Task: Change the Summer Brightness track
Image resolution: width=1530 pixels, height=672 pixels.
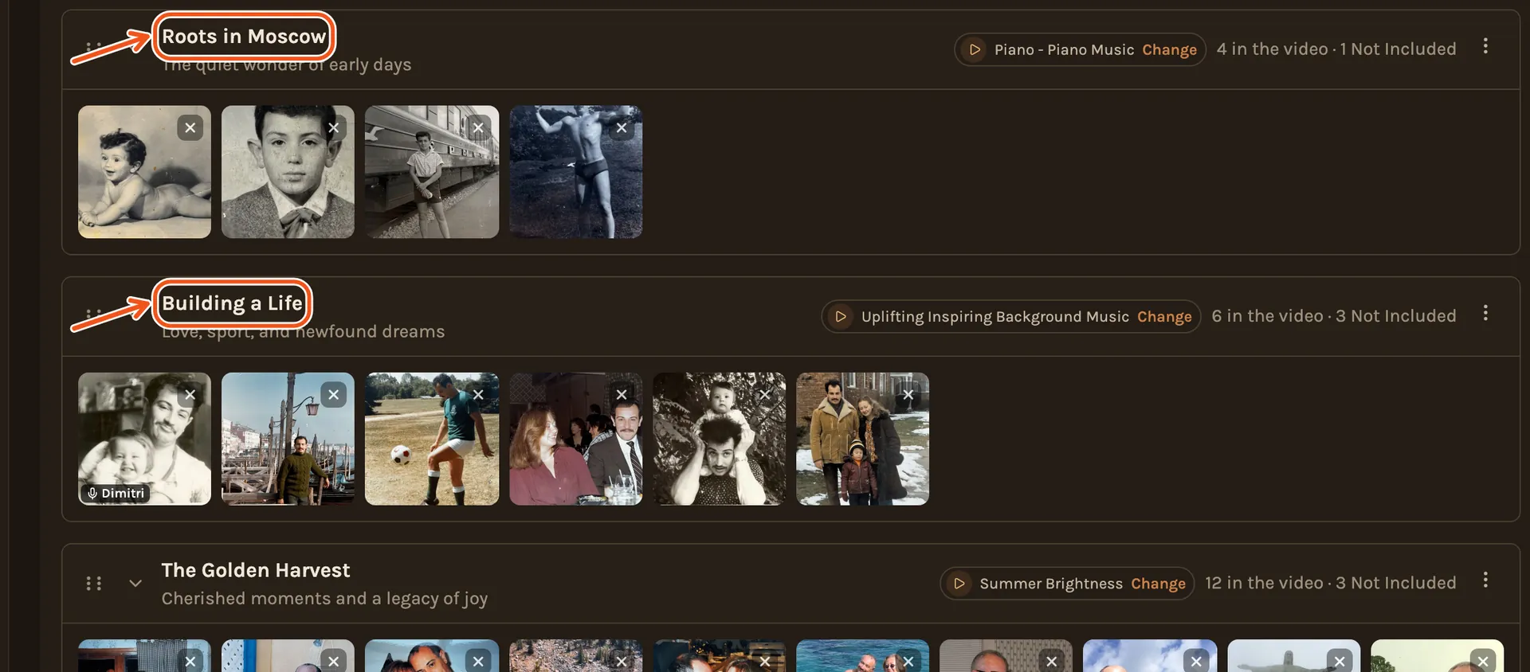Action: coord(1158,584)
